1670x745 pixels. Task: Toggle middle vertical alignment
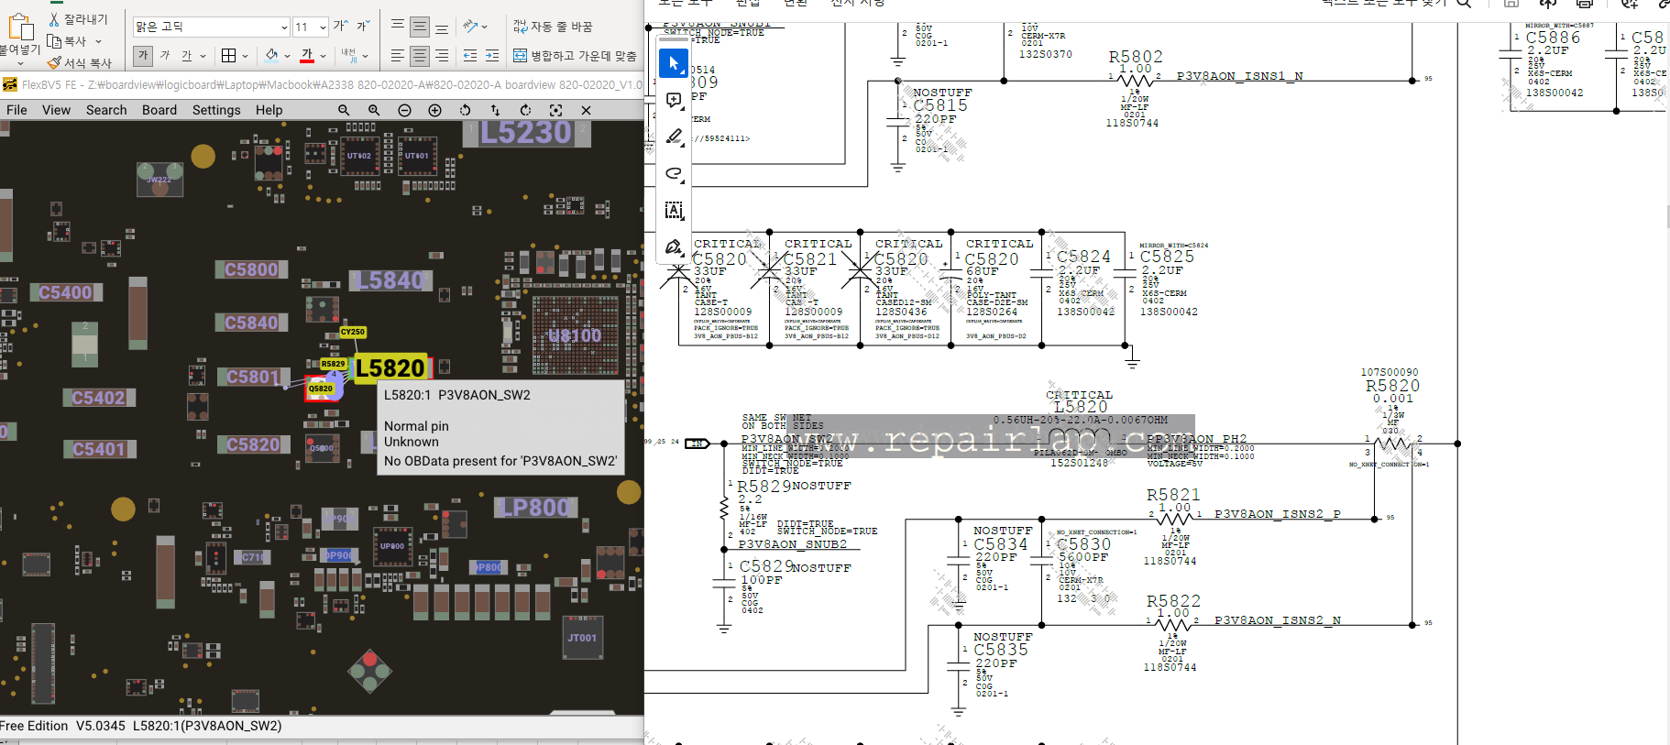(x=419, y=27)
